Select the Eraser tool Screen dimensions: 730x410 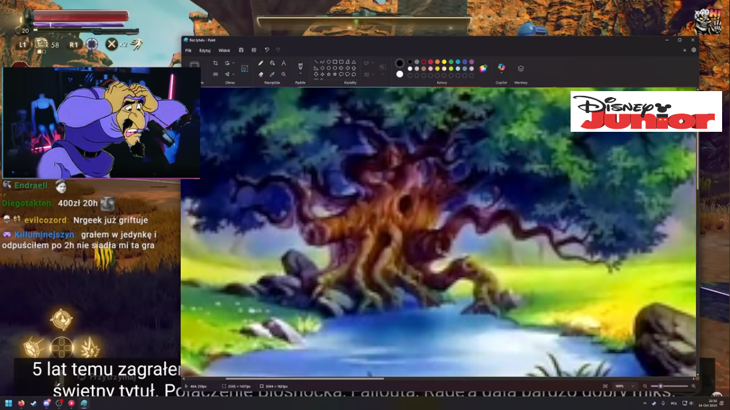(260, 74)
